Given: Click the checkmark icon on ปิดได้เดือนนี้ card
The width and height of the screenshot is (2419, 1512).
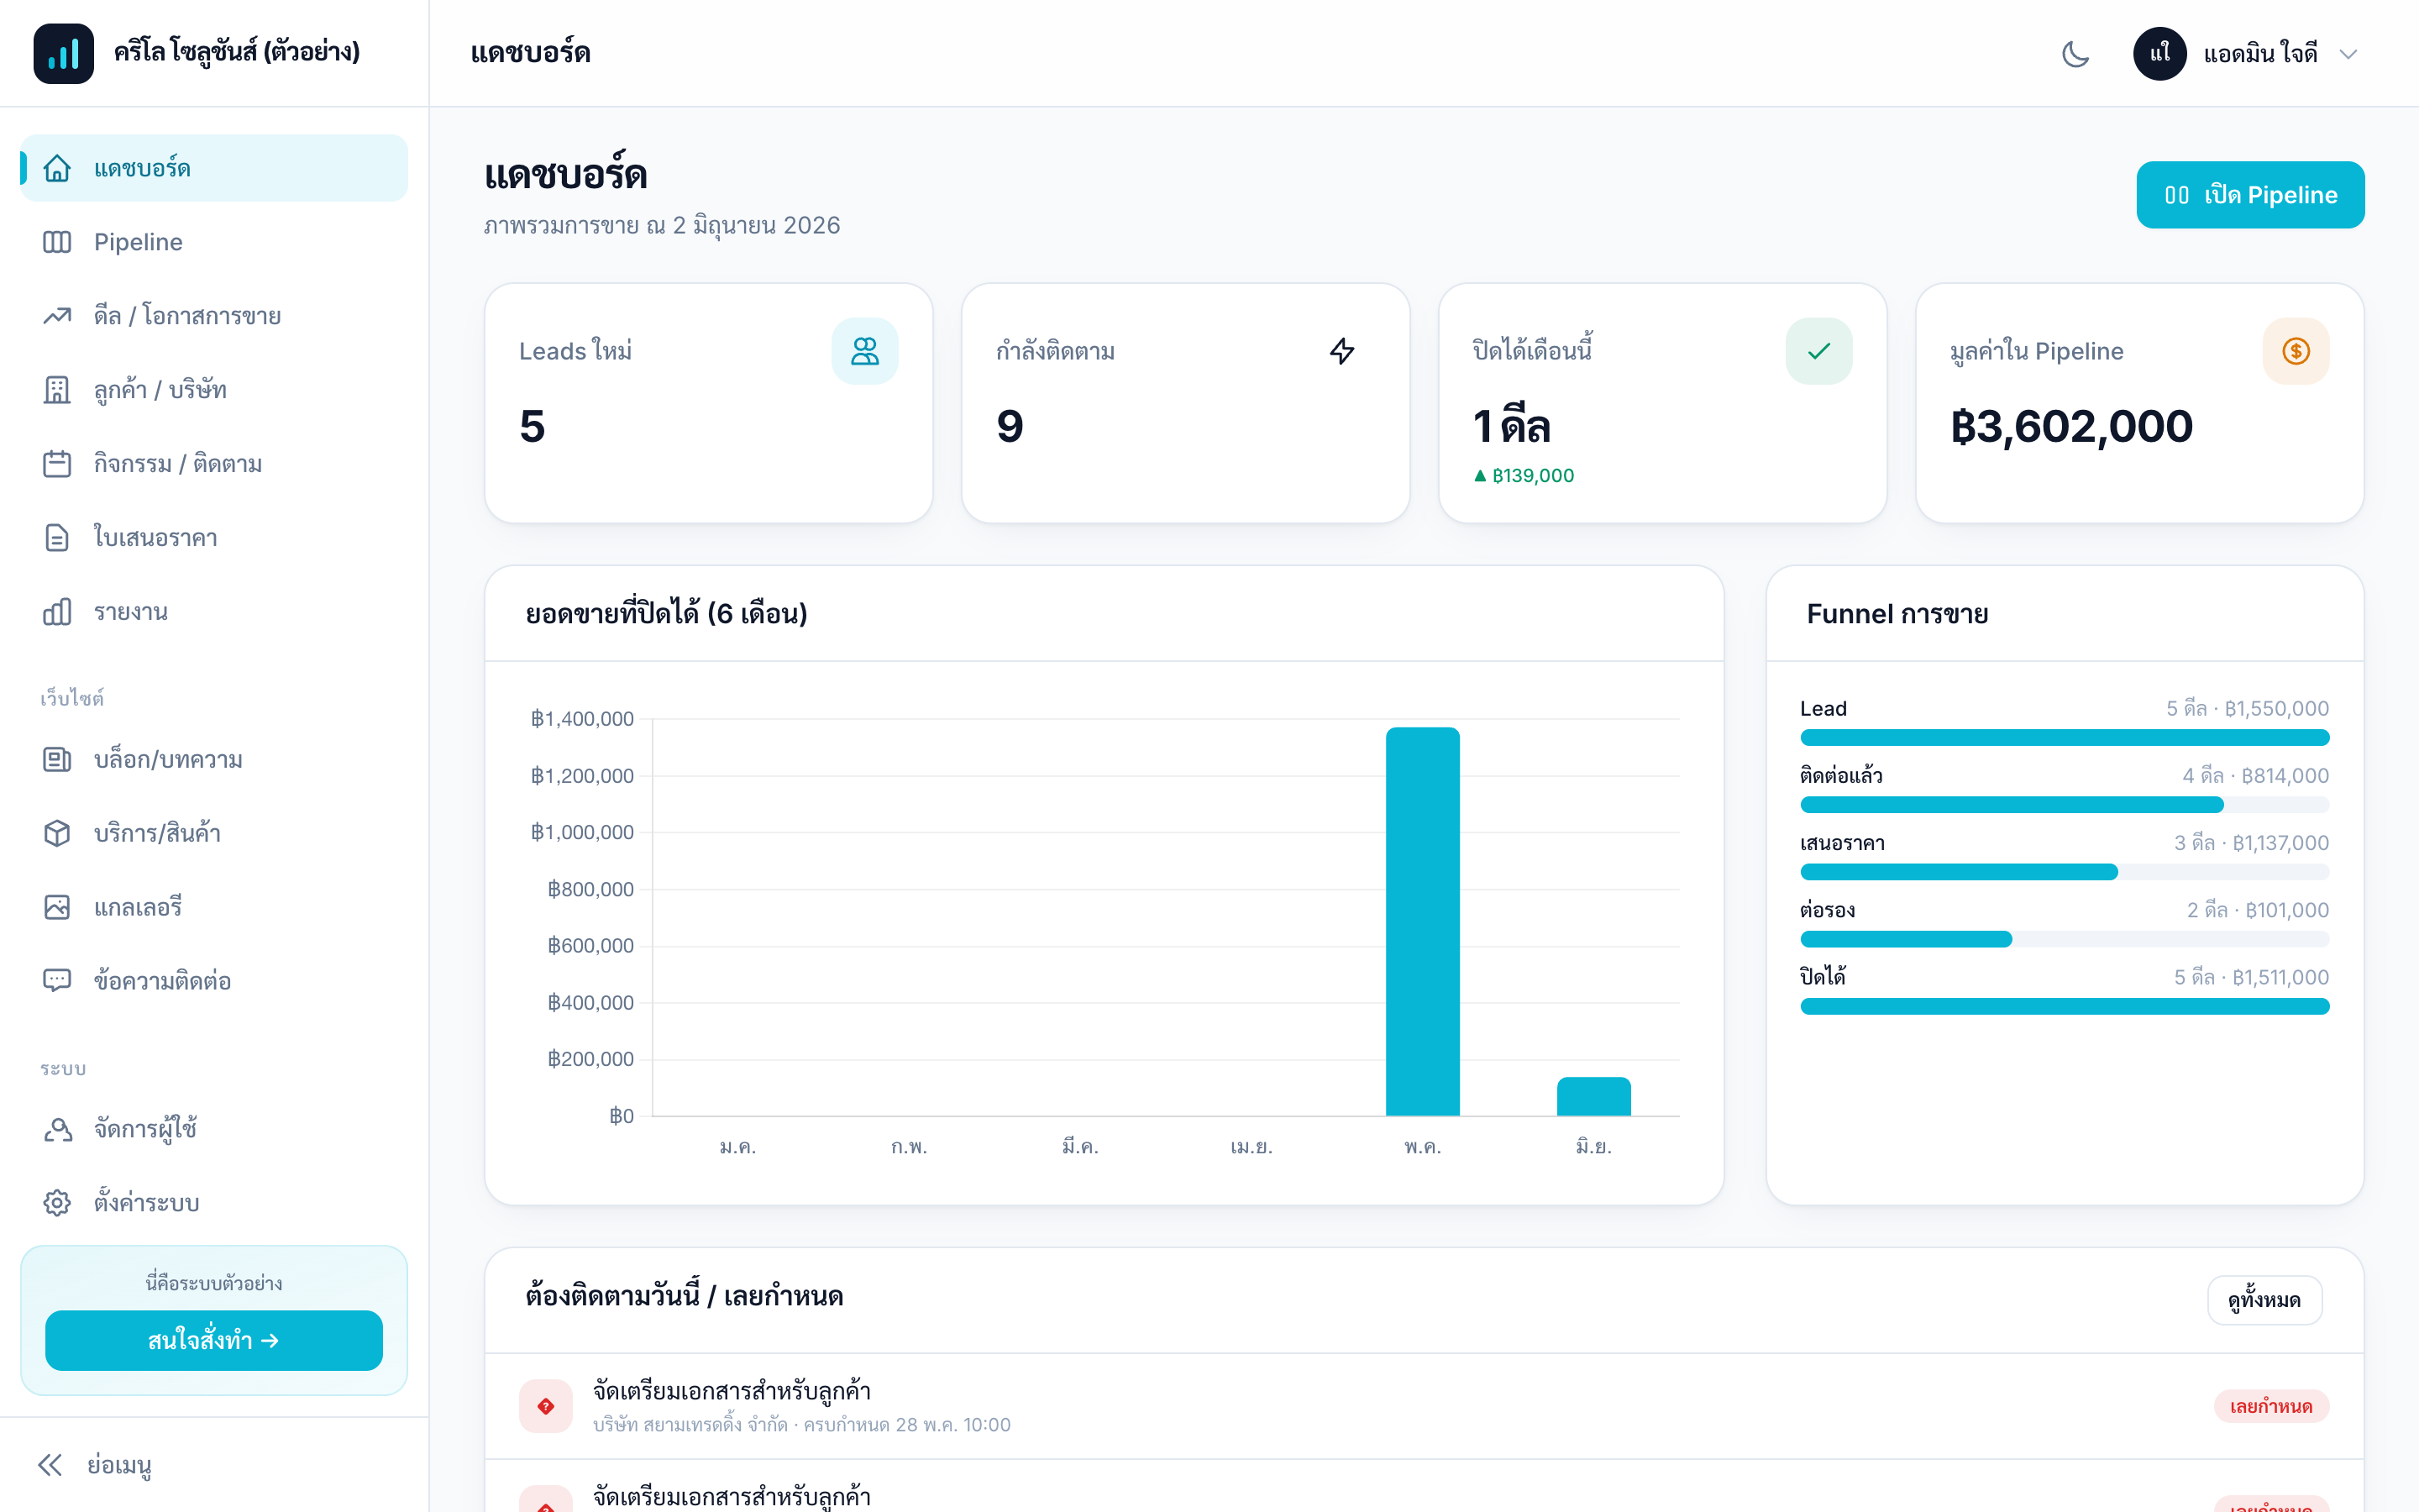Looking at the screenshot, I should pyautogui.click(x=1818, y=351).
